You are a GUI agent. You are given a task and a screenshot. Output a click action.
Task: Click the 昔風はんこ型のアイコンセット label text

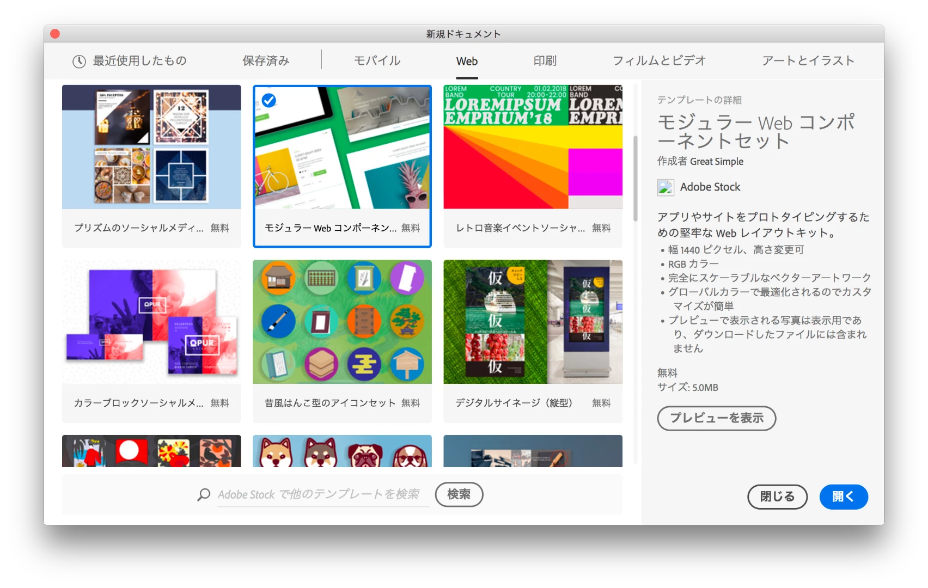click(330, 403)
